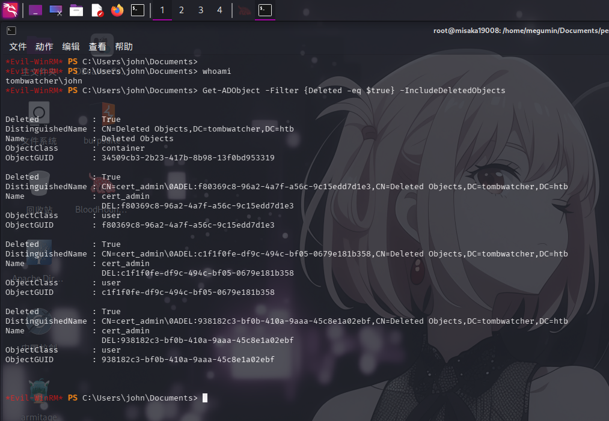Click the DistinguishedName containing 938182c3-bf0b

335,321
